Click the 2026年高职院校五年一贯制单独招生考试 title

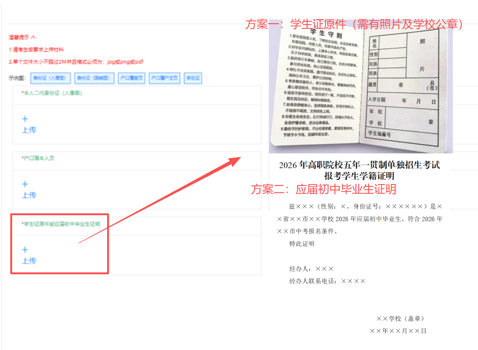click(x=359, y=165)
